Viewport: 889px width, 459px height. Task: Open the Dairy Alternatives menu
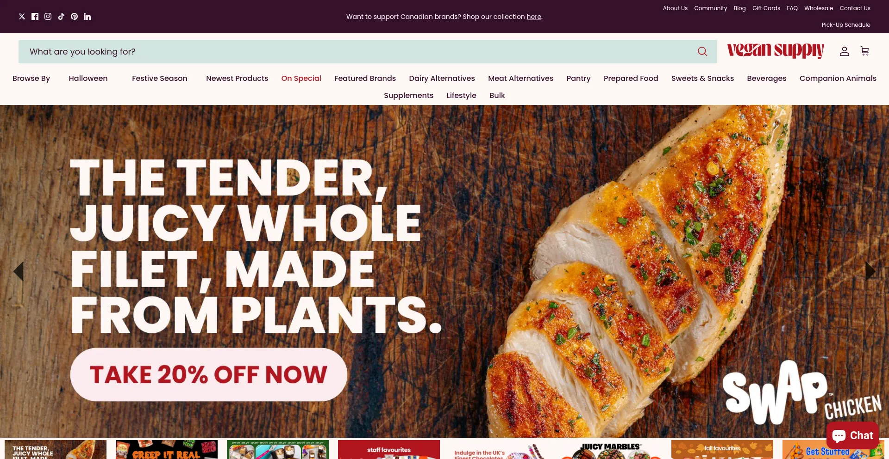click(442, 79)
